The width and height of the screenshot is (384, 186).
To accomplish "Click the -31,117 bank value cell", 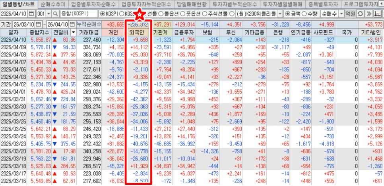I will [278, 47].
